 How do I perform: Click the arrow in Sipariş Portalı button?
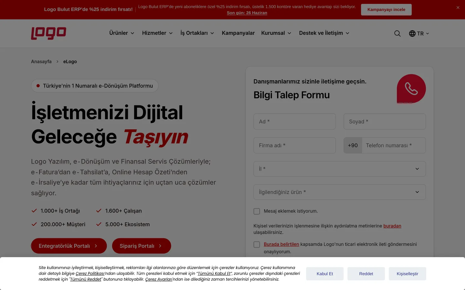[x=160, y=246]
